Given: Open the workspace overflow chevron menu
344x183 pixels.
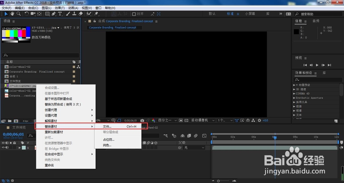Looking at the screenshot, I should pyautogui.click(x=281, y=14).
